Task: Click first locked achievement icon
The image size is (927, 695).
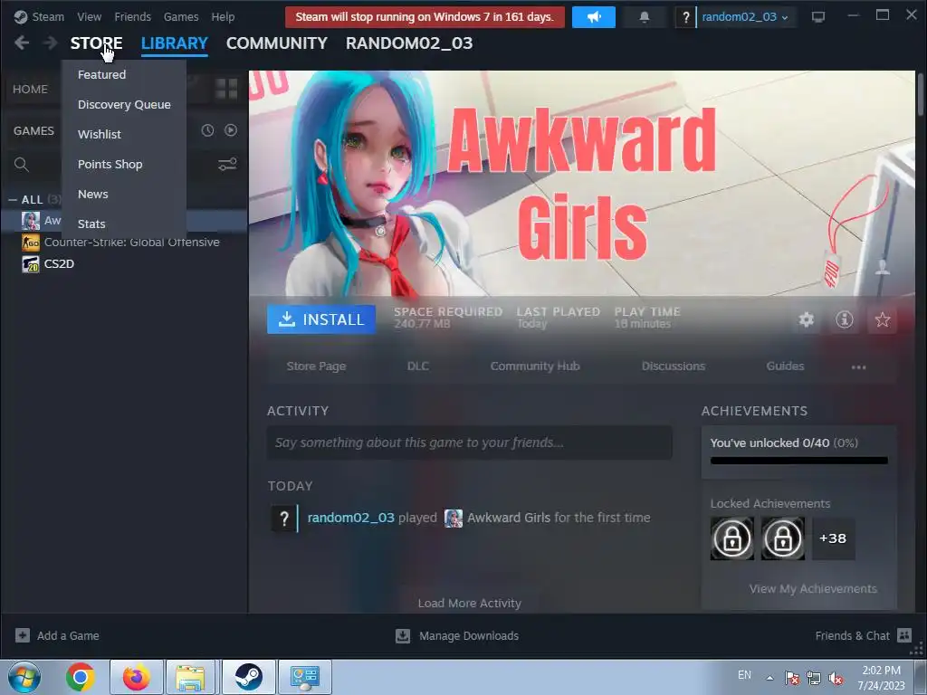Action: (732, 538)
